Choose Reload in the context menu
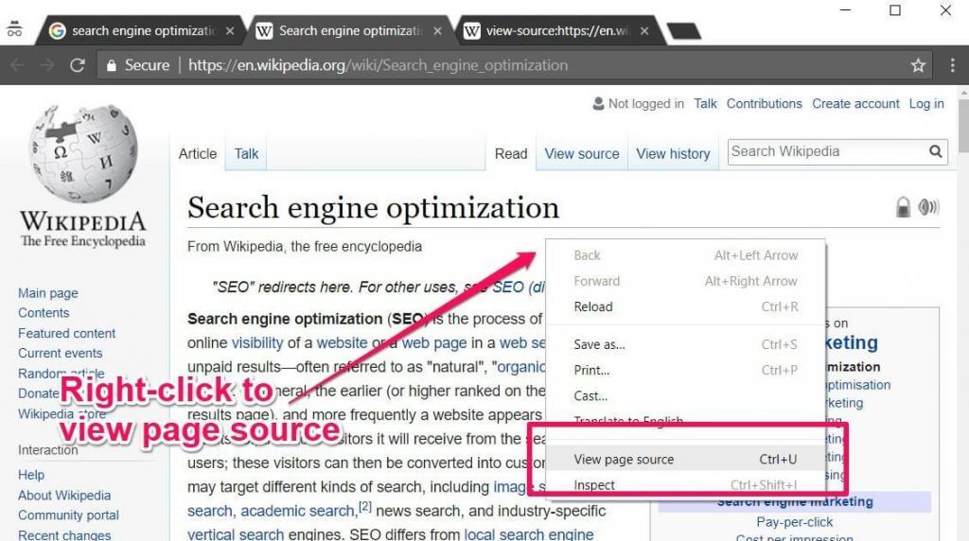Viewport: 969px width, 541px height. pyautogui.click(x=685, y=307)
